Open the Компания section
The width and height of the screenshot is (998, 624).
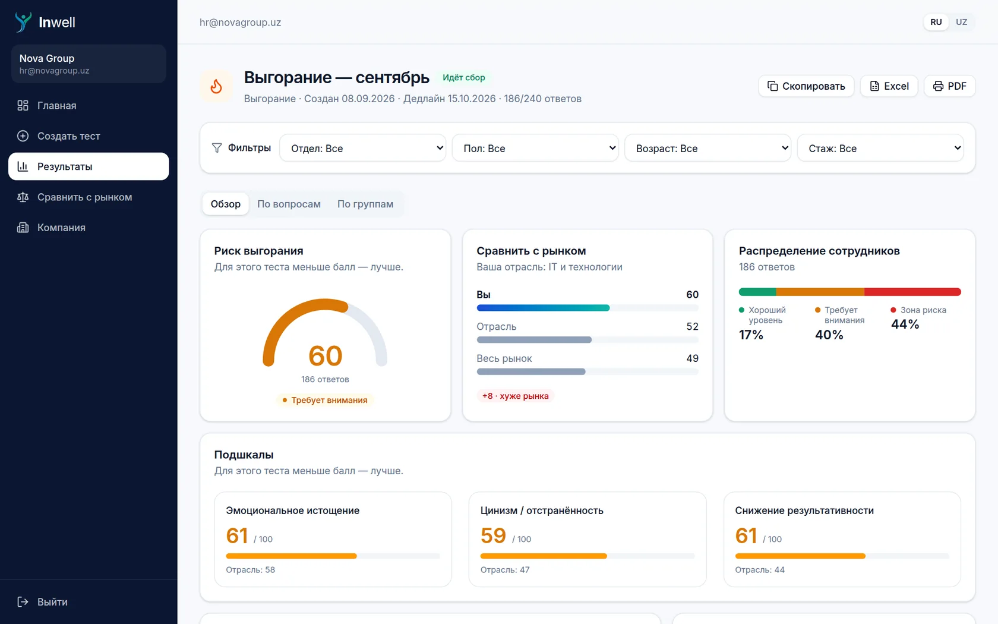[x=89, y=228]
